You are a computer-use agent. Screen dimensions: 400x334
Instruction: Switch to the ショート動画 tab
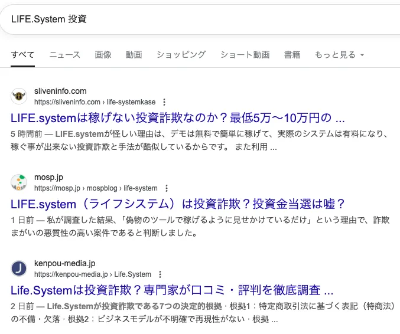[x=245, y=55]
